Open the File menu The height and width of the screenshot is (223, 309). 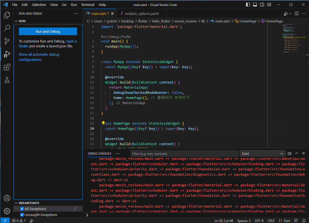pyautogui.click(x=15, y=5)
